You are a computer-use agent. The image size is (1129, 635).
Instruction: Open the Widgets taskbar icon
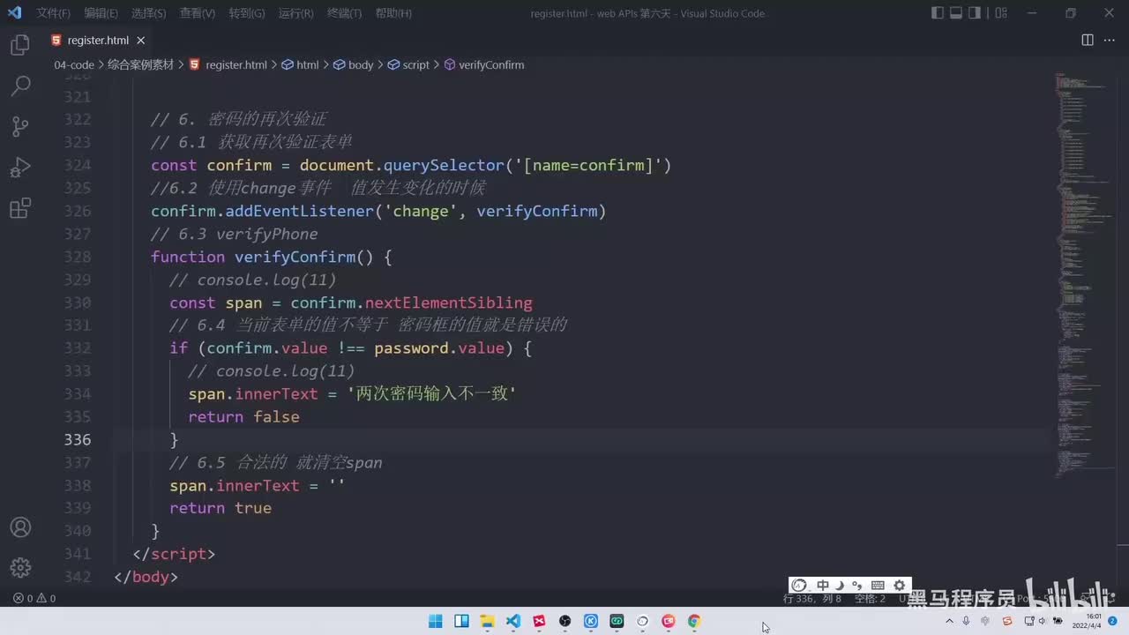coord(461,621)
